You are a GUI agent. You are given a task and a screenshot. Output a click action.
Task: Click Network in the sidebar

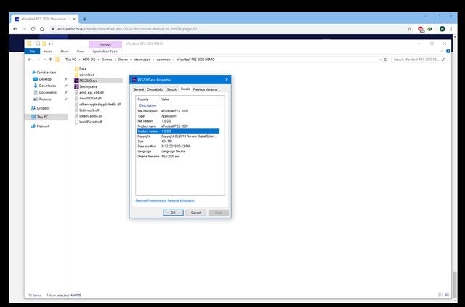[44, 126]
